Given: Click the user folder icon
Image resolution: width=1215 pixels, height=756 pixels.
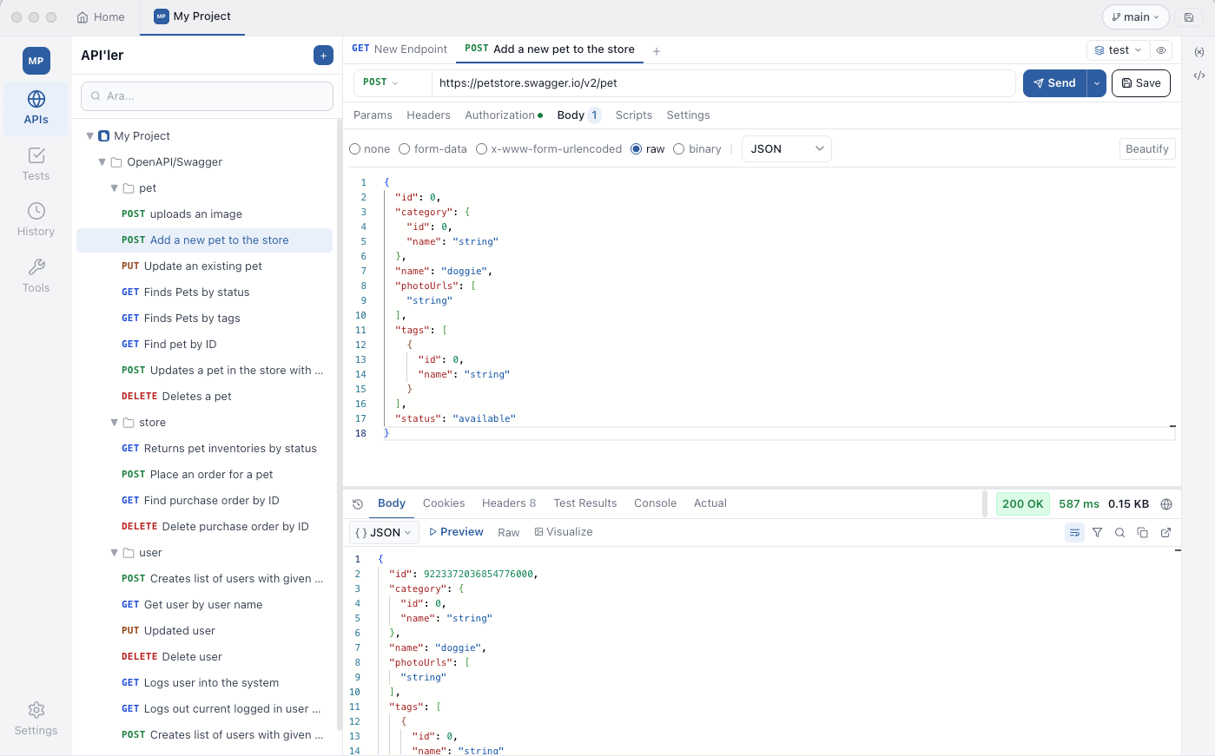Looking at the screenshot, I should pos(129,553).
